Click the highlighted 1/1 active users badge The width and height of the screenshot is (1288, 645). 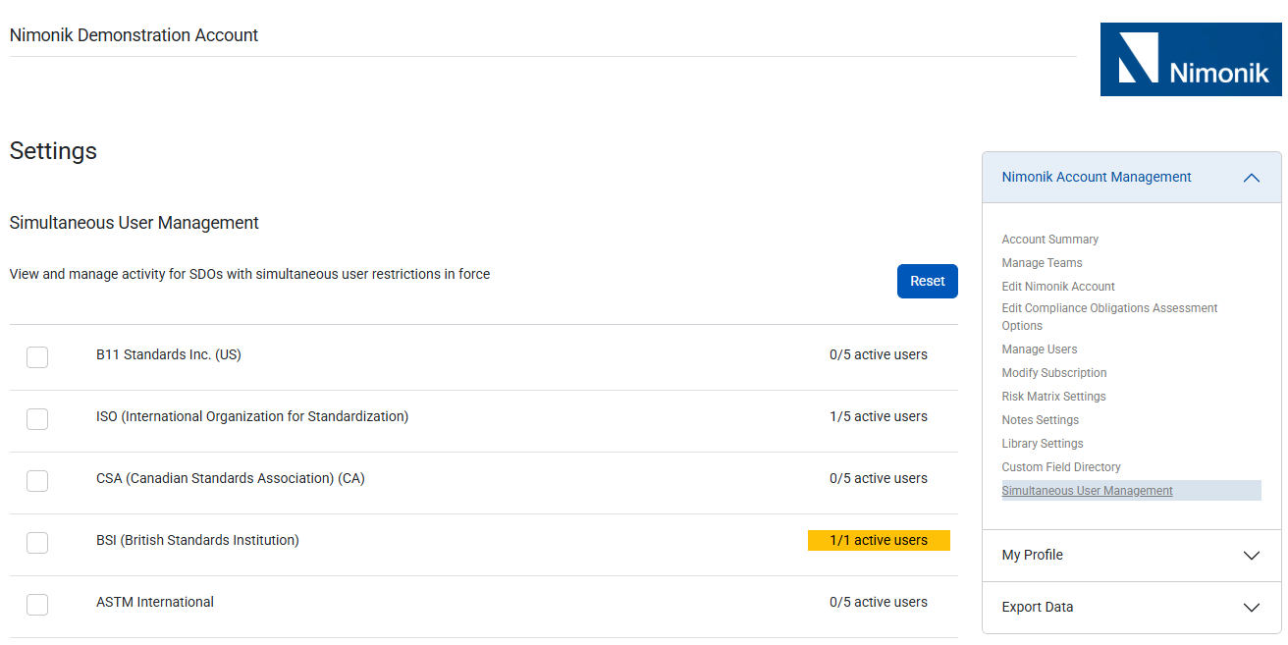click(879, 540)
